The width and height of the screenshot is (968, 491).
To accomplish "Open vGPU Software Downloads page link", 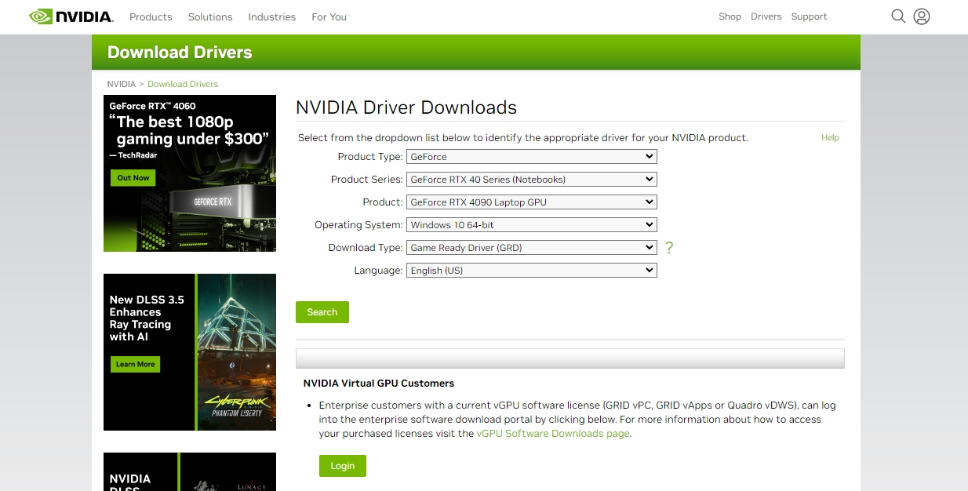I will click(x=553, y=433).
